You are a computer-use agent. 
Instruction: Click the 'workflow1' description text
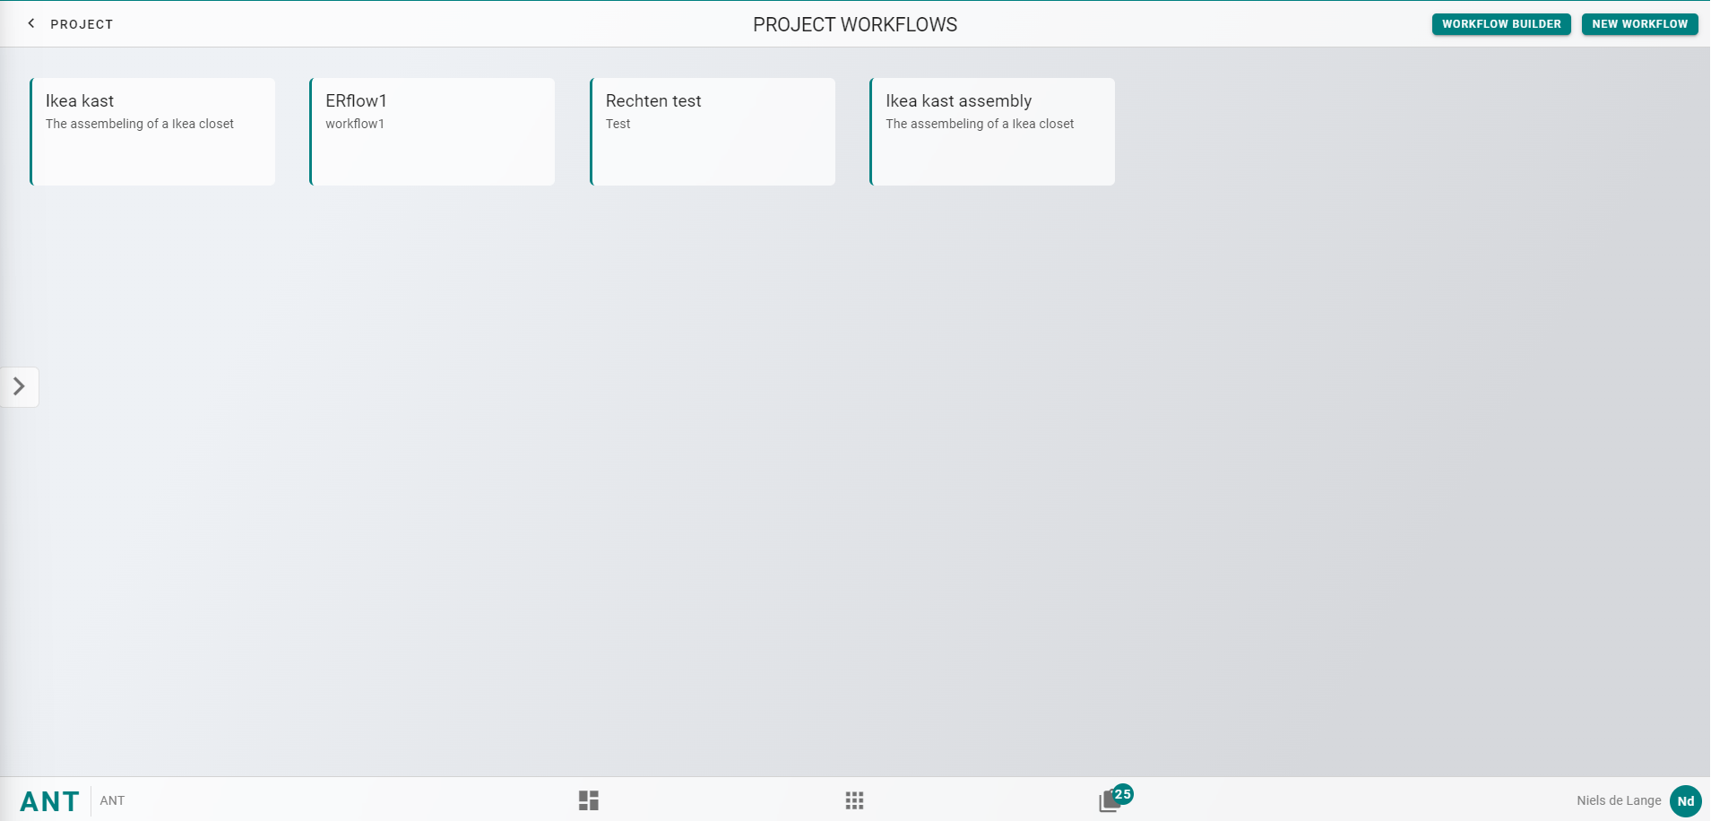355,125
